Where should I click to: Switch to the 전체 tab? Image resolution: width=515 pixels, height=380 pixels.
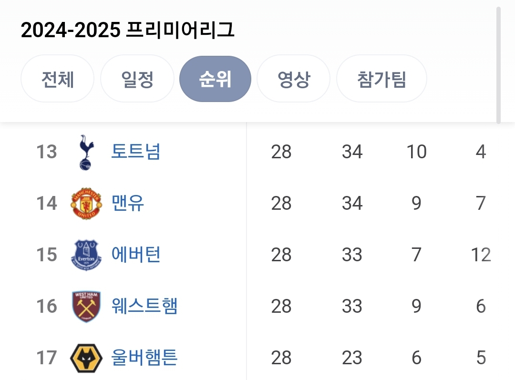(x=57, y=79)
